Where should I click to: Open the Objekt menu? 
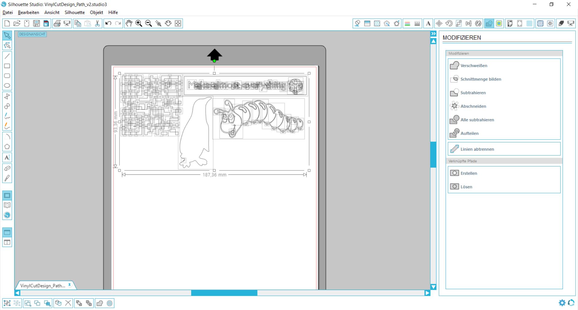96,12
